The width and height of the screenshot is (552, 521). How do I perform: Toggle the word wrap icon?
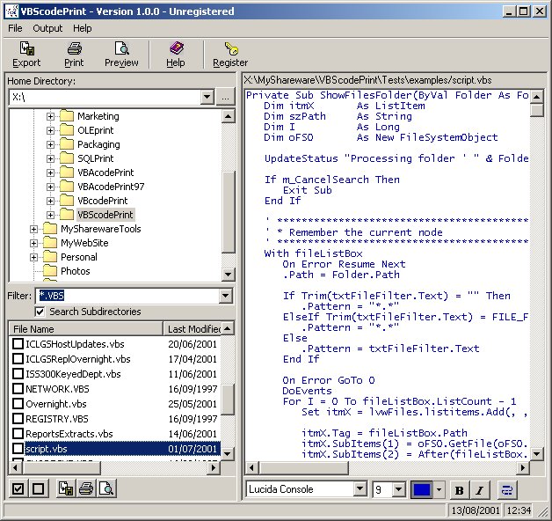coord(507,490)
